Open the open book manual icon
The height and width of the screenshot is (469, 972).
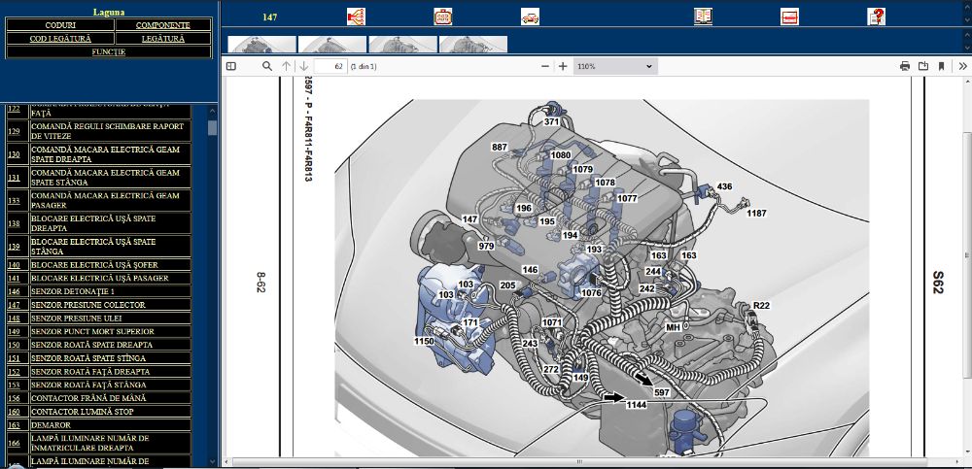click(x=703, y=17)
